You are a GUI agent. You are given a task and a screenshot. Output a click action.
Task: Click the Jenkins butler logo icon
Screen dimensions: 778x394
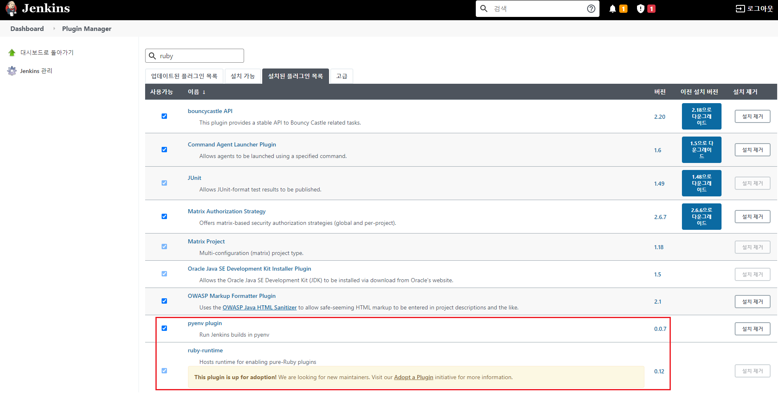11,8
